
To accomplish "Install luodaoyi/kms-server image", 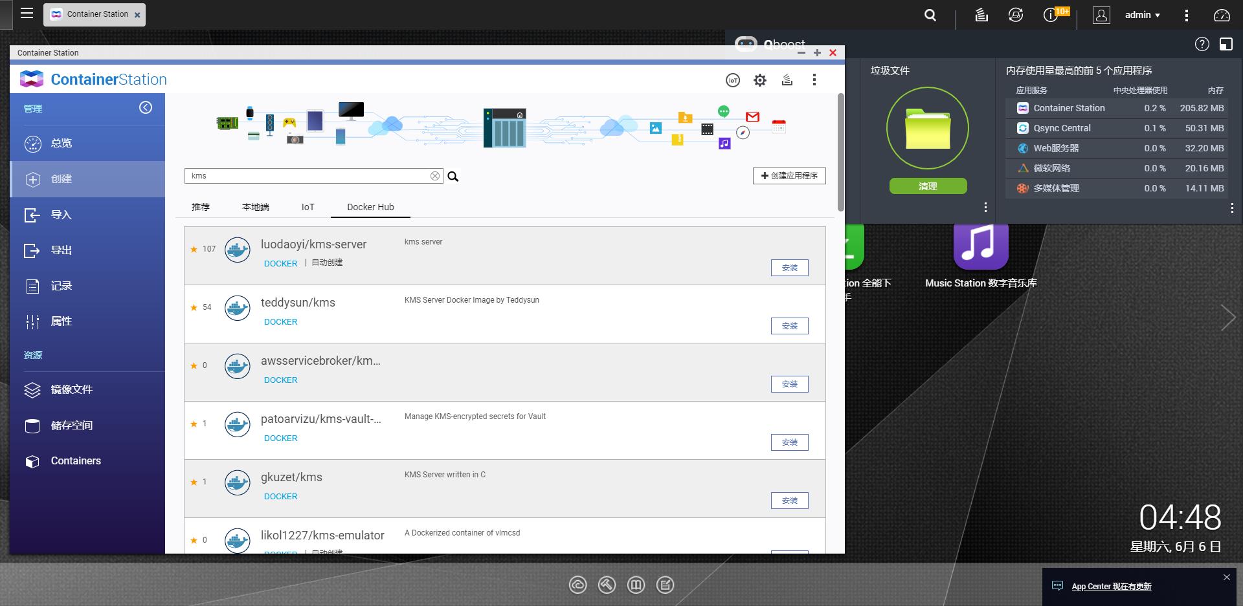I will pos(790,268).
